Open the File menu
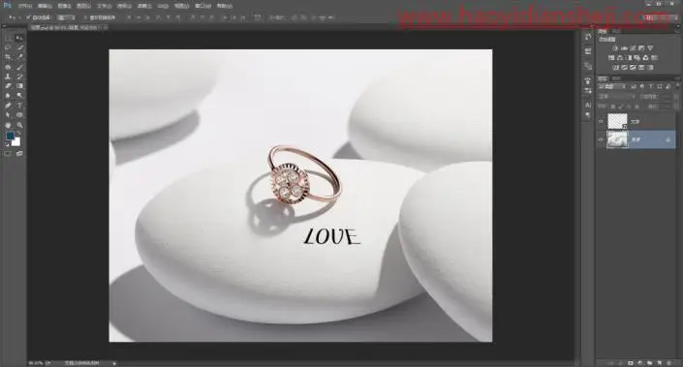 [x=25, y=6]
